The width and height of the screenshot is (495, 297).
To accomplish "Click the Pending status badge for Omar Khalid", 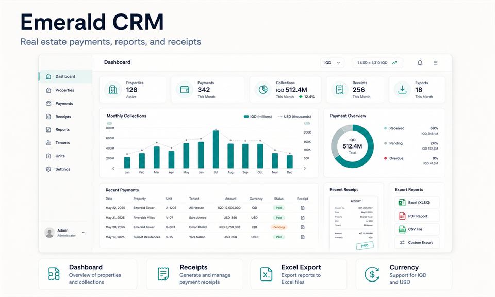I will point(279,227).
